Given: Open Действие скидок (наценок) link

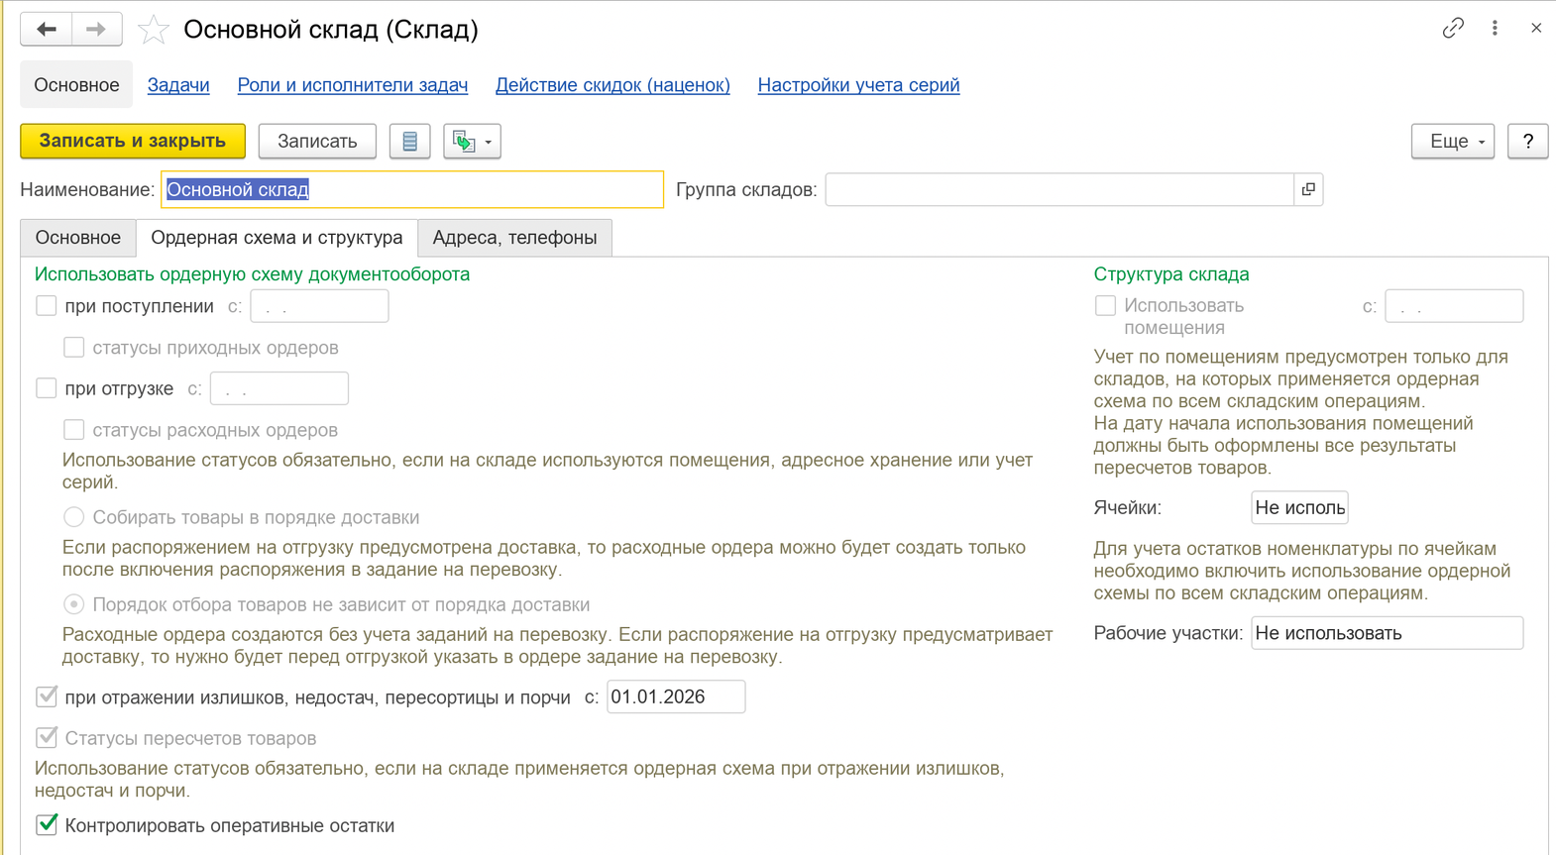Looking at the screenshot, I should (x=612, y=85).
